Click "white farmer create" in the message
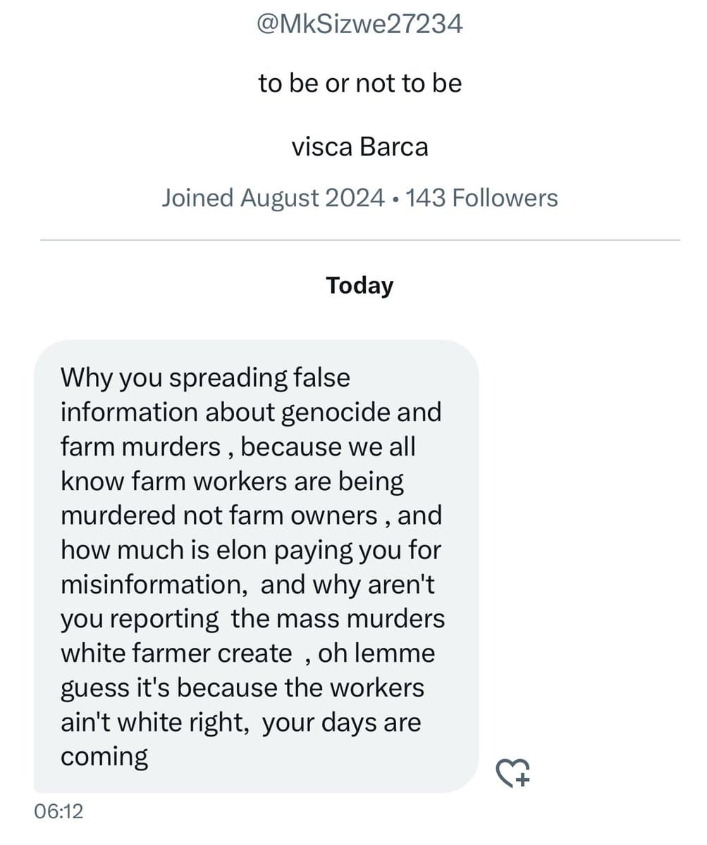Viewport: 707px width, 845px height. point(176,653)
